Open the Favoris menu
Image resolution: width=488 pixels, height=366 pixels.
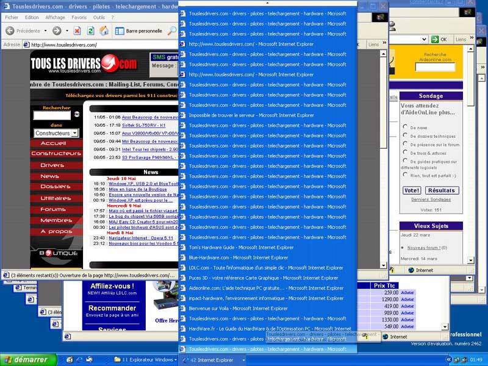[x=79, y=18]
